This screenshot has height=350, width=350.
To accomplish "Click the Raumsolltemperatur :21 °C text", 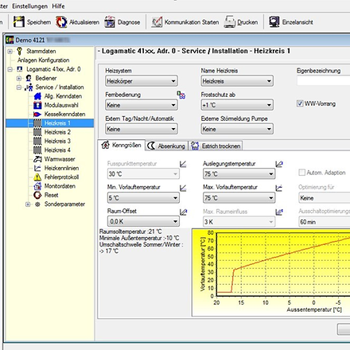I will (130, 231).
